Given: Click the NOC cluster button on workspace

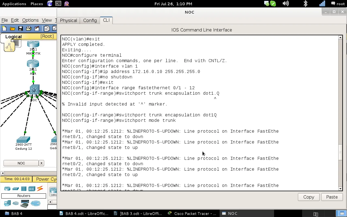Looking at the screenshot, I should (21, 163).
